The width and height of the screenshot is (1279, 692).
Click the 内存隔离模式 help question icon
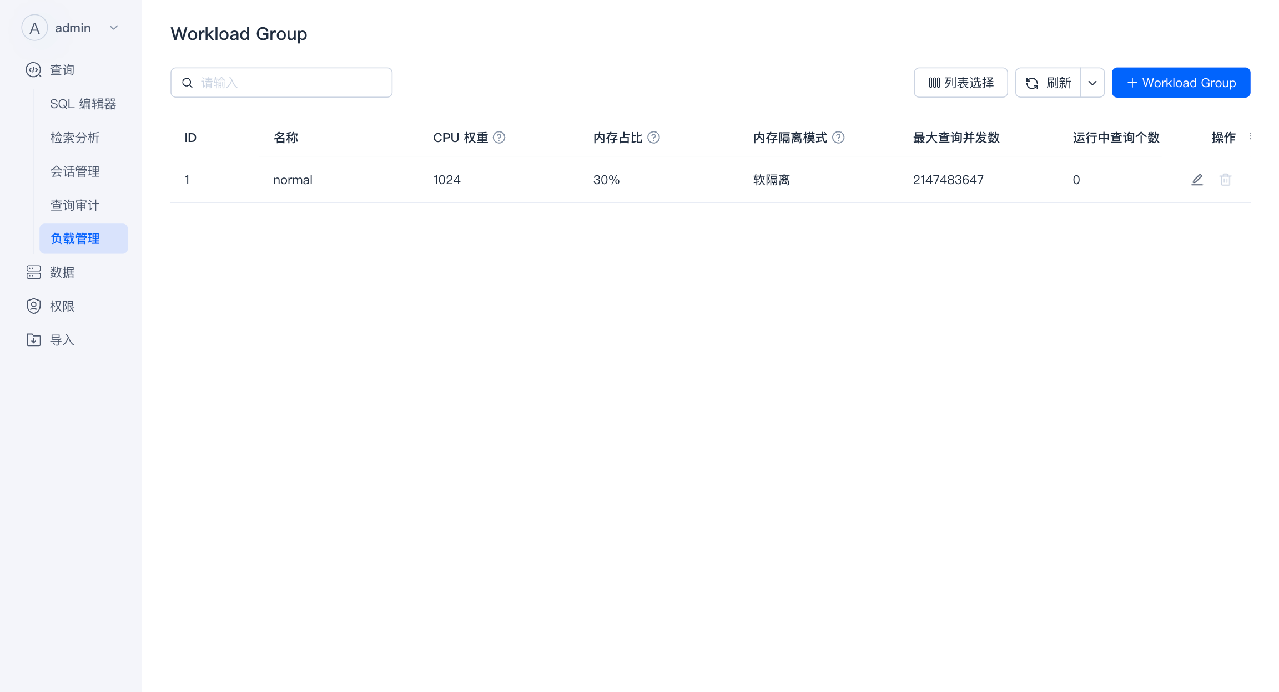pos(838,138)
